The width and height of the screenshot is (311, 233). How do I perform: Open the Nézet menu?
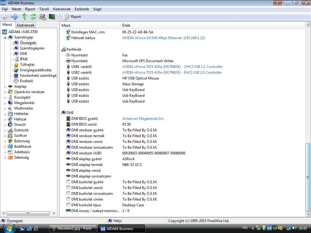click(16, 9)
